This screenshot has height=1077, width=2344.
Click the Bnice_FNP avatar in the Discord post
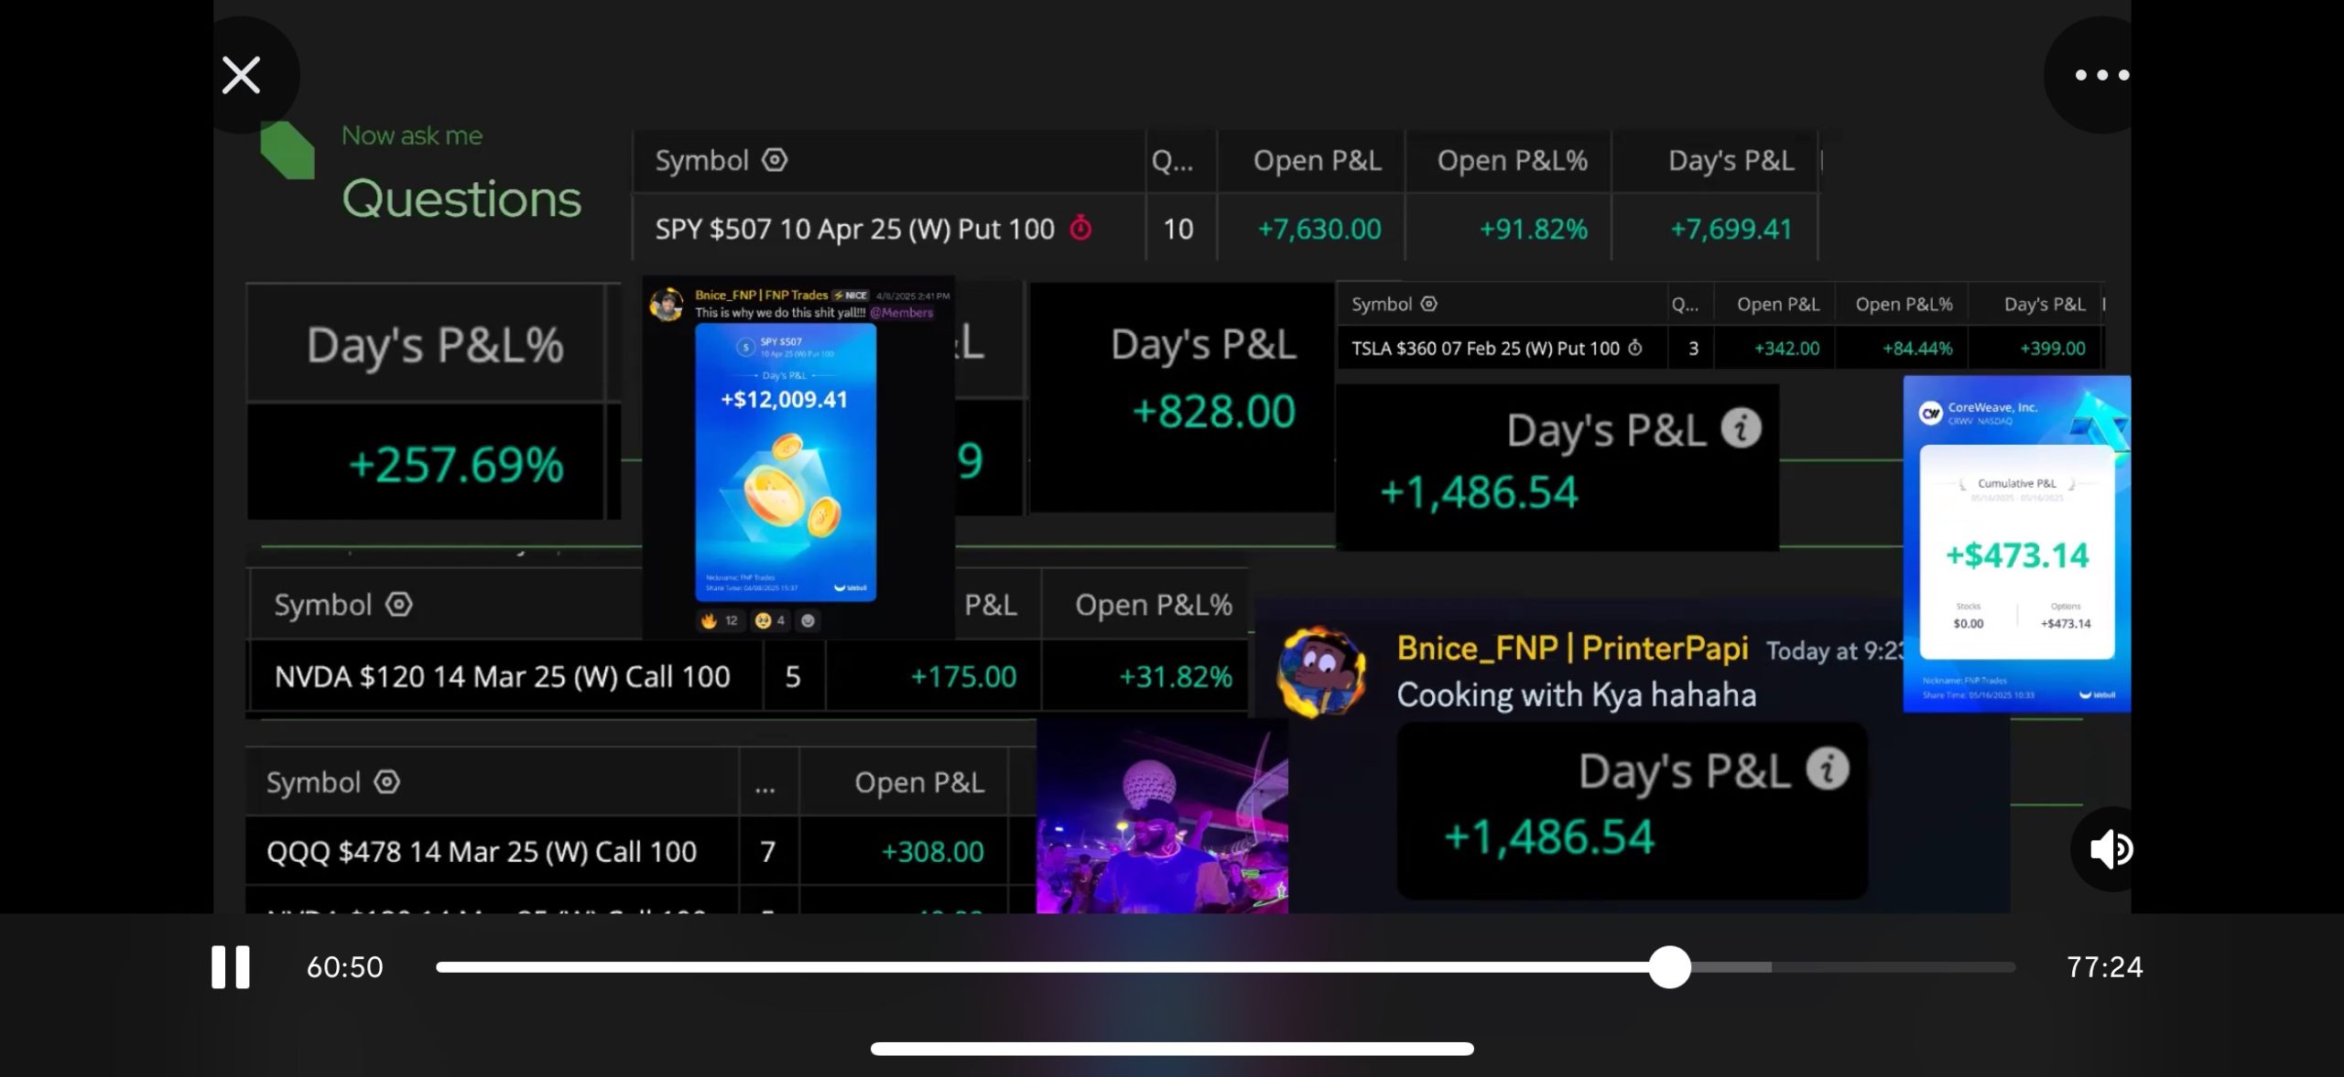(x=667, y=305)
